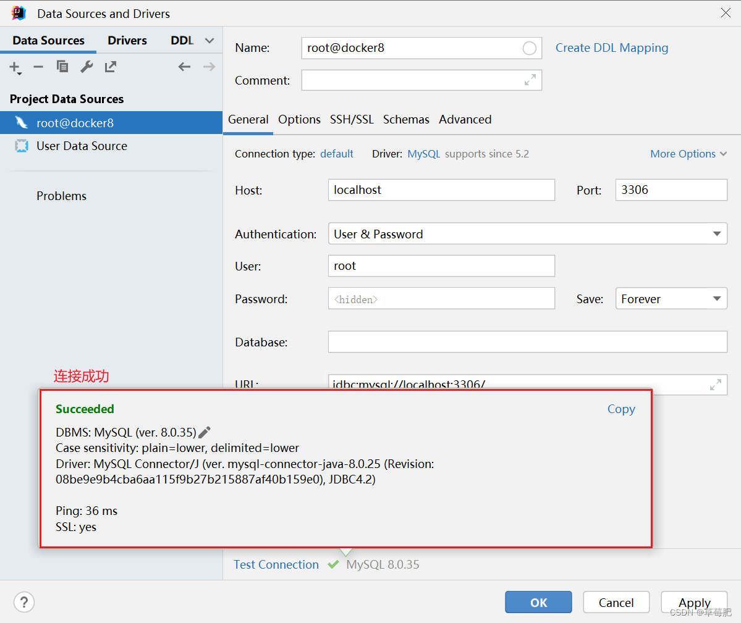The width and height of the screenshot is (741, 623).
Task: Open the Options tab
Action: (299, 119)
